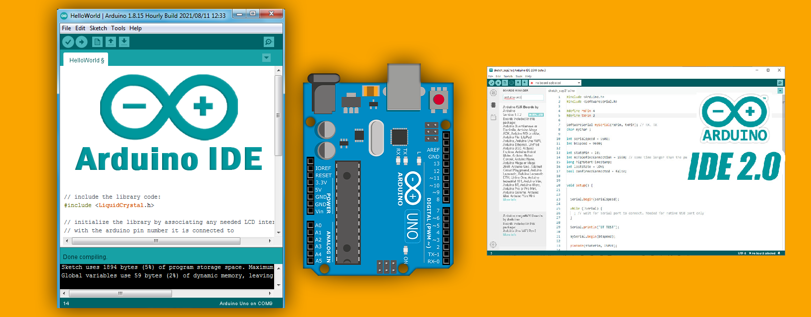Click Save (down arrow) icon in Arduino 1.8.15 toolbar
Viewport: 811px width, 317px height.
click(x=124, y=42)
